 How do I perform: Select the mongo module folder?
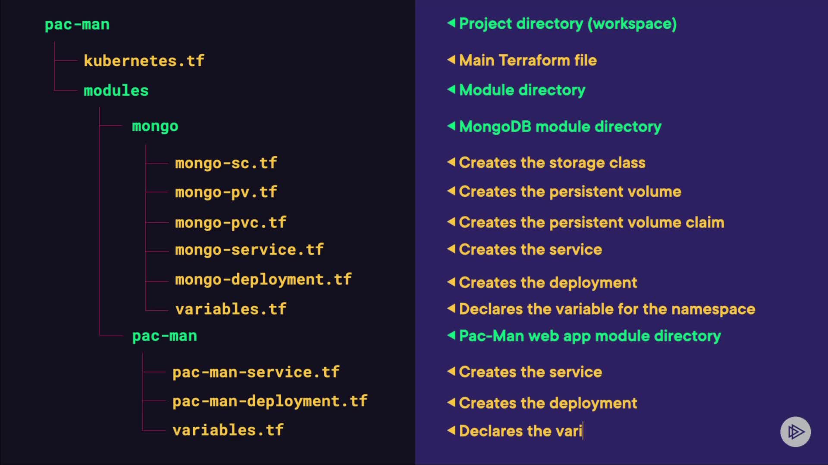(x=155, y=126)
